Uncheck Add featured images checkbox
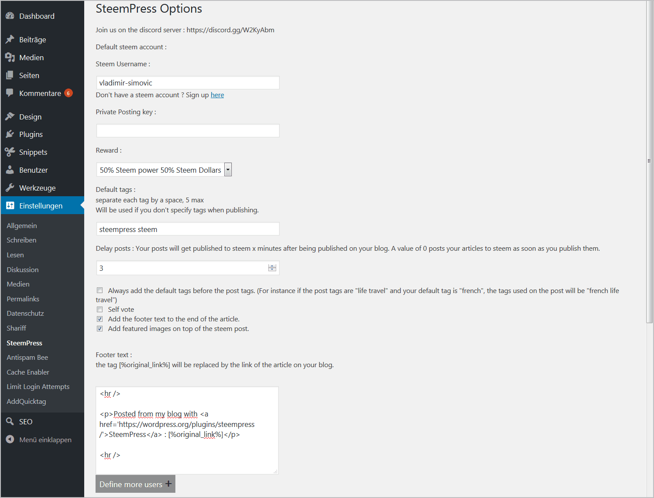 click(x=100, y=328)
